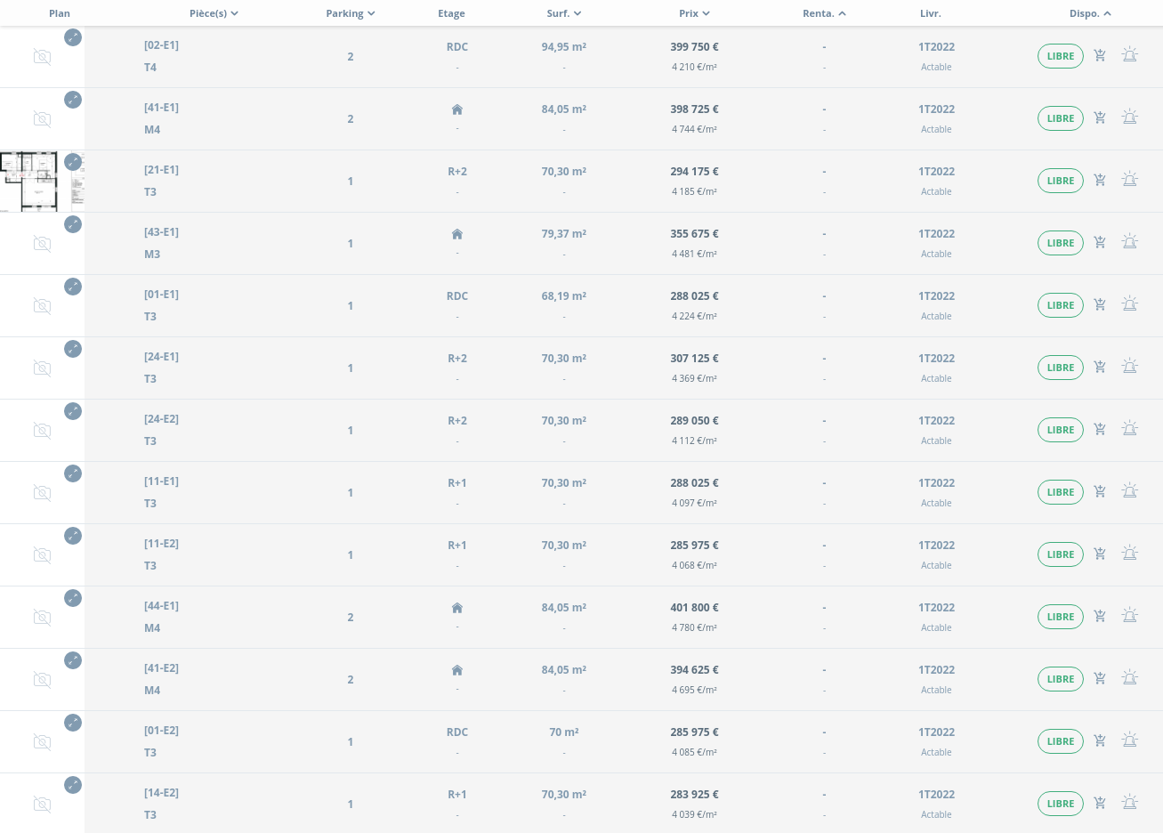The width and height of the screenshot is (1163, 833).
Task: Sort by Surf. column header
Action: click(x=563, y=13)
